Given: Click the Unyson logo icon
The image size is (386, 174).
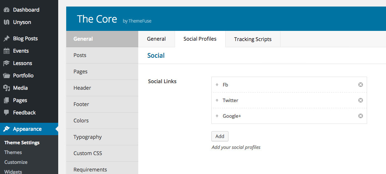Looking at the screenshot, I should 7,22.
